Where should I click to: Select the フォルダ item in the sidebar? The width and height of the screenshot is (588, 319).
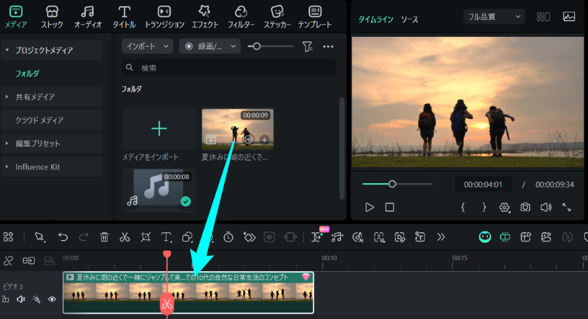coord(27,73)
